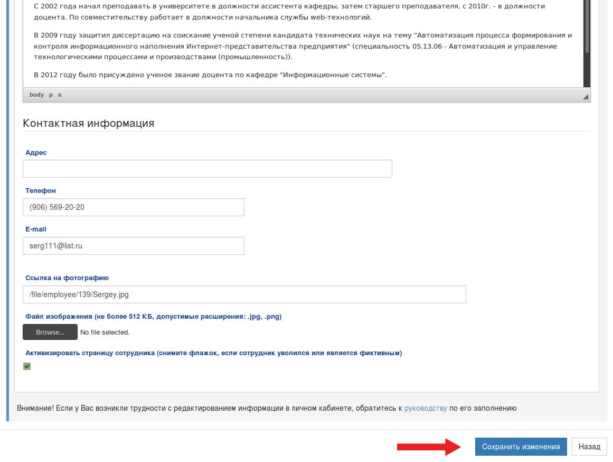Click the 'Активизировать страницу сотрудника' label
Image resolution: width=613 pixels, height=462 pixels.
click(213, 353)
